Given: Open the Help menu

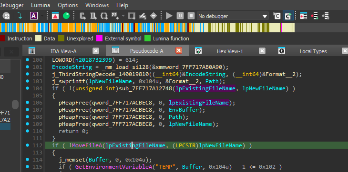Looking at the screenshot, I should click(122, 5).
